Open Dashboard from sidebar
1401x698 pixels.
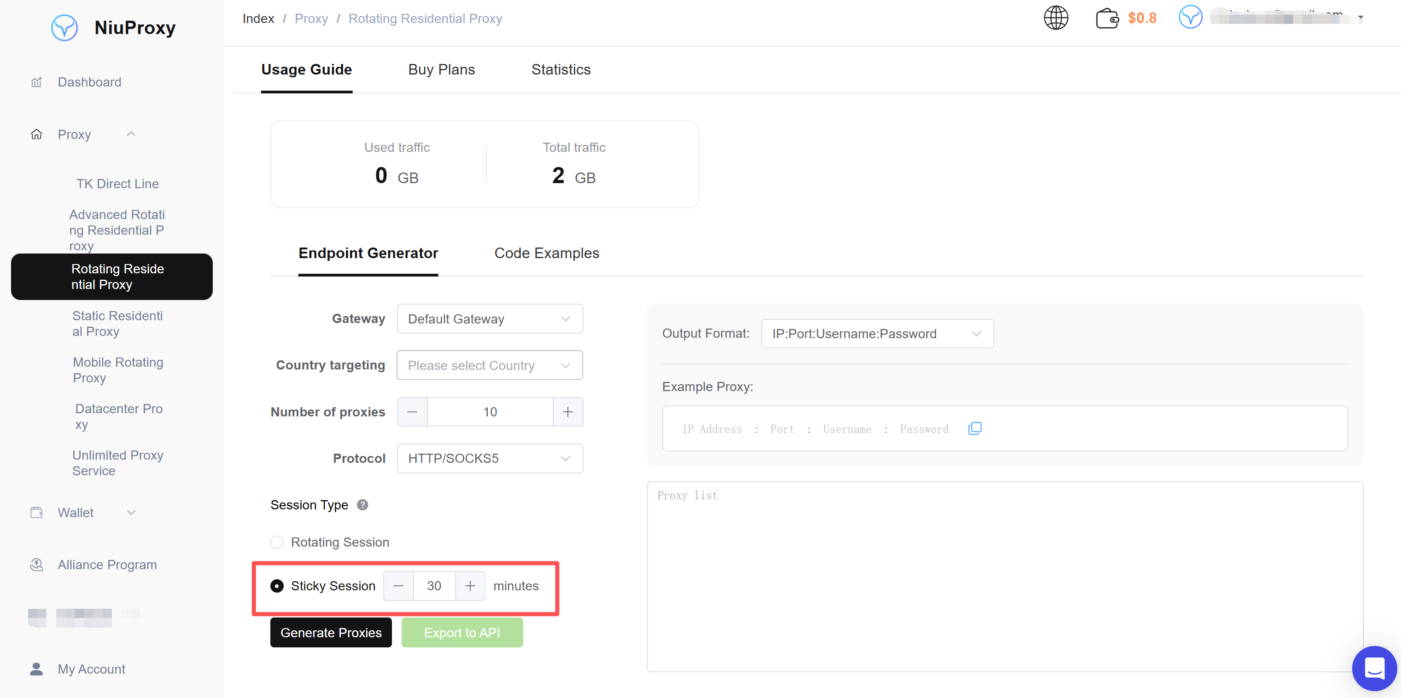pos(89,82)
